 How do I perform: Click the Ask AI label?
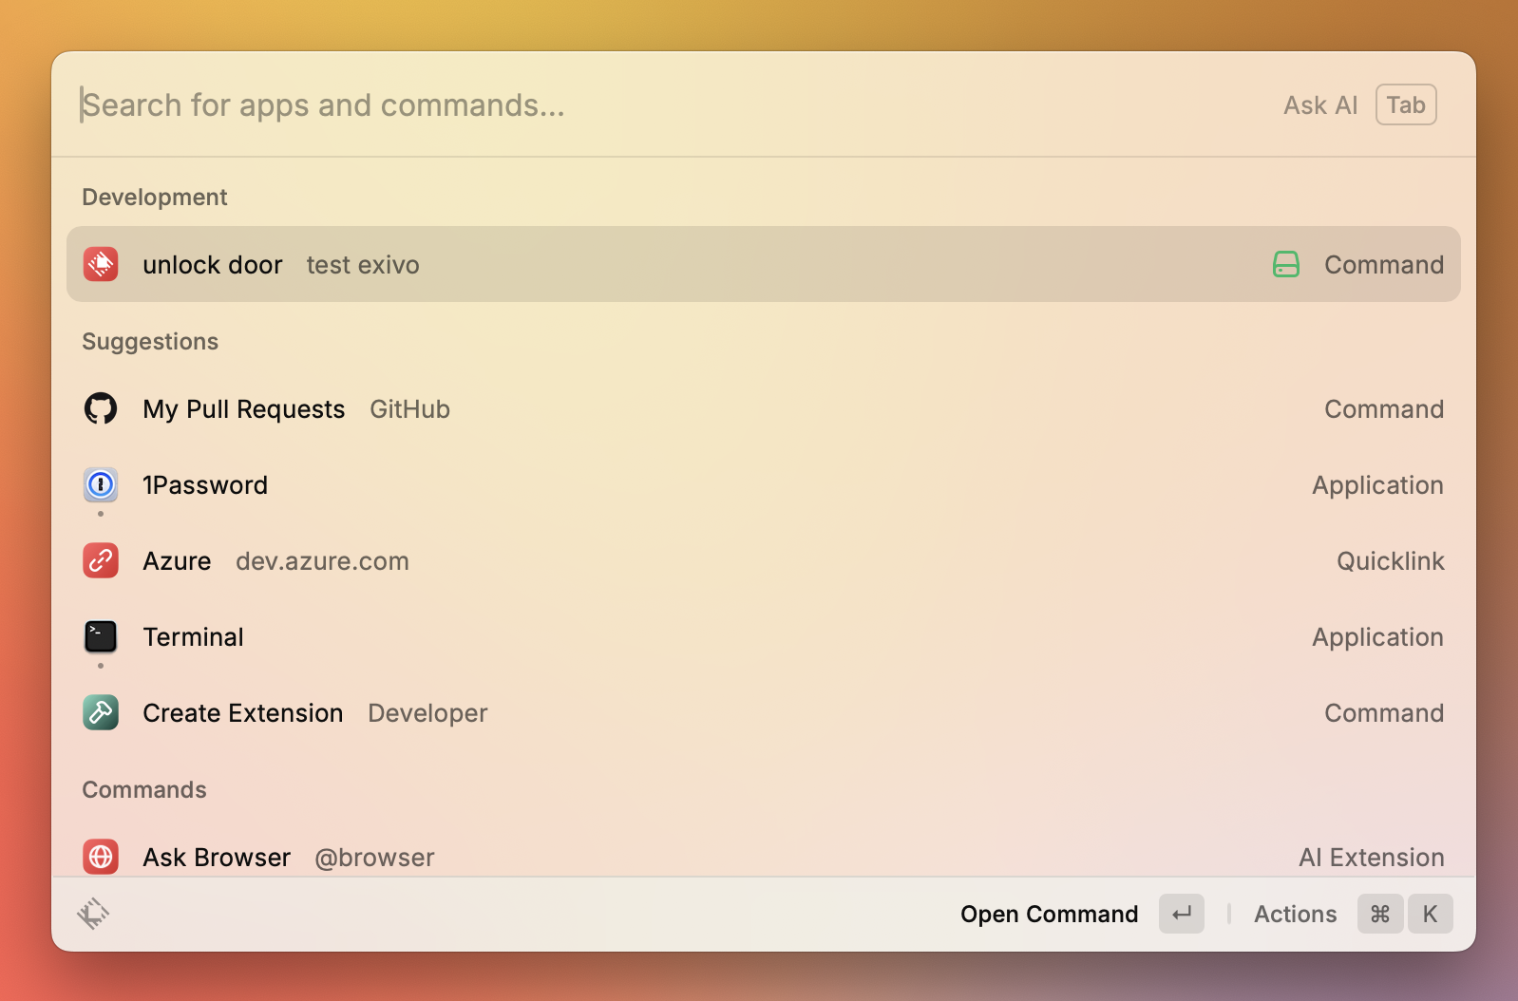(1320, 104)
